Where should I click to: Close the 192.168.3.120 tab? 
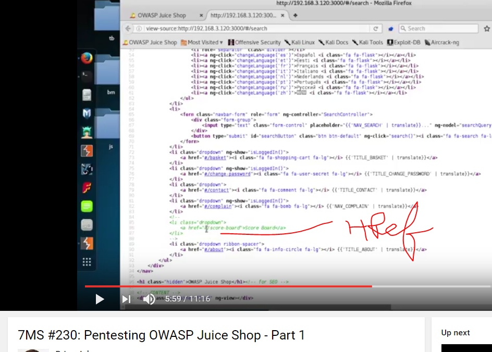[282, 15]
